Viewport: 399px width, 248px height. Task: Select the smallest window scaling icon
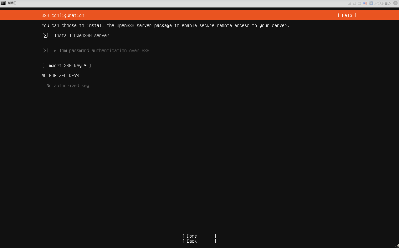click(x=349, y=3)
